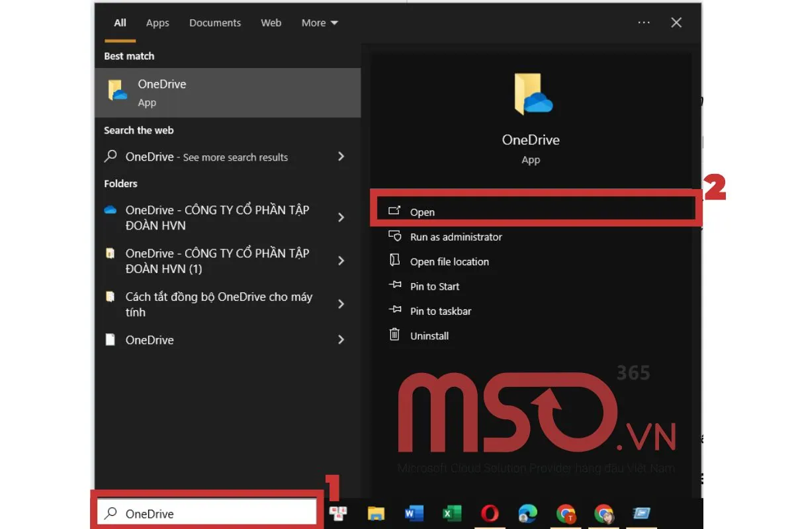The height and width of the screenshot is (529, 794).
Task: Switch to the Documents search tab
Action: click(x=214, y=22)
